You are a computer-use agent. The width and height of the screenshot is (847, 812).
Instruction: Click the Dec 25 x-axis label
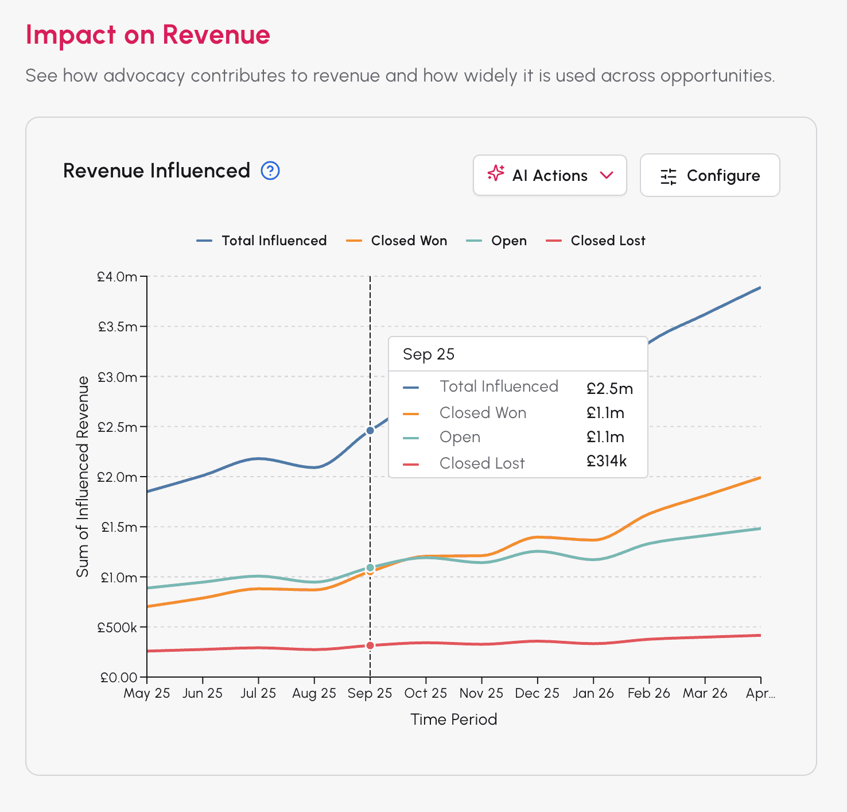[537, 693]
